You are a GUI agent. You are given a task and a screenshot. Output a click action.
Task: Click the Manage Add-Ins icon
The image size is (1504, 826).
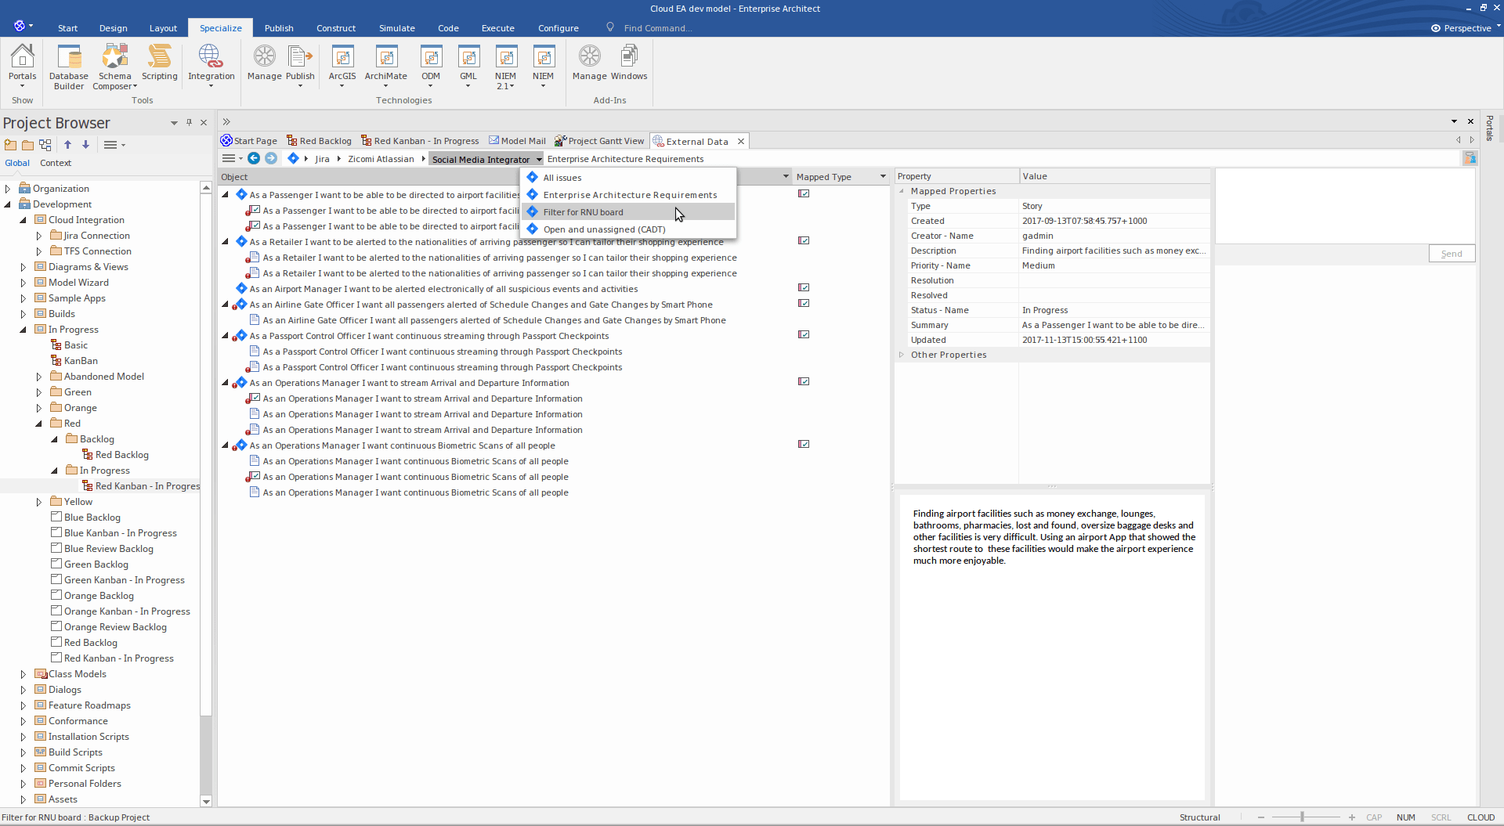click(x=589, y=63)
